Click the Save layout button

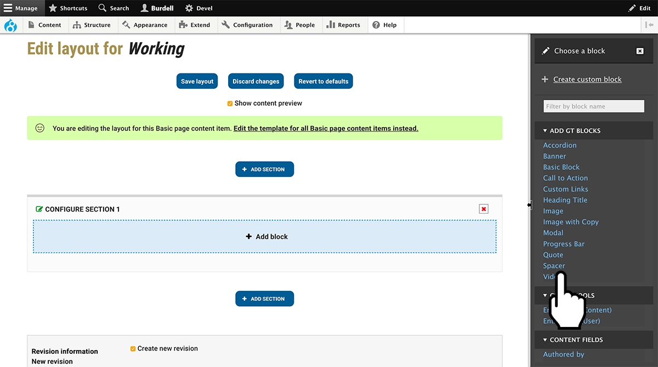point(197,81)
